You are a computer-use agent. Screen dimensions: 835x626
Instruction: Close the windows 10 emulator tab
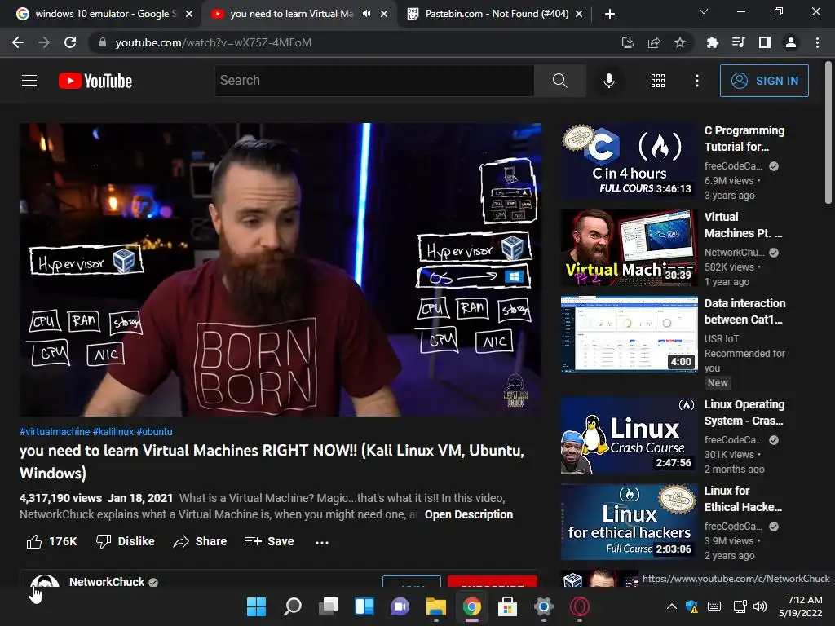189,14
